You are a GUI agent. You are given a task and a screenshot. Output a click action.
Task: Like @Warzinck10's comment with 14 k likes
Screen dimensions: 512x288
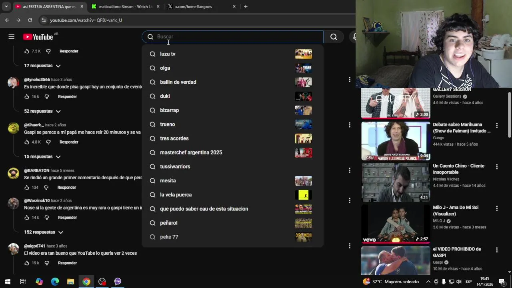click(x=27, y=218)
